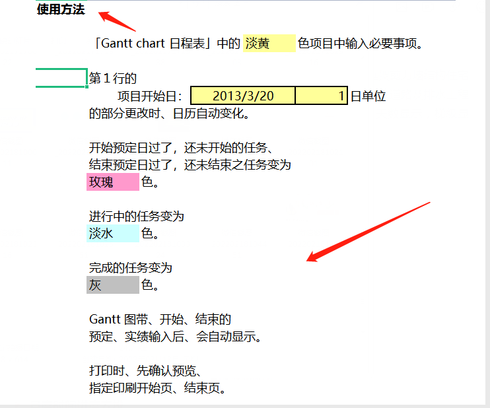This screenshot has width=490, height=408.
Task: Click the pink 玫瑰 color cell
Action: (113, 182)
